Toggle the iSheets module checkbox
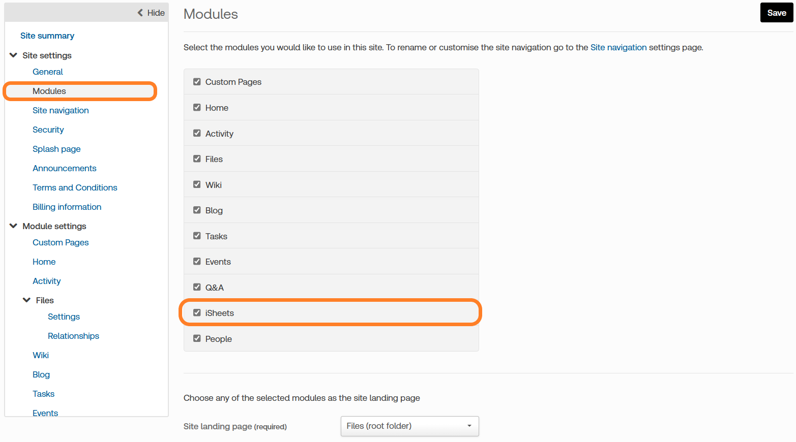Viewport: 796px width, 442px height. 197,313
